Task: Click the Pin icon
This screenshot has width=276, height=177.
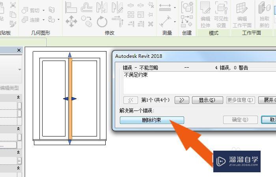Action: pos(151,15)
